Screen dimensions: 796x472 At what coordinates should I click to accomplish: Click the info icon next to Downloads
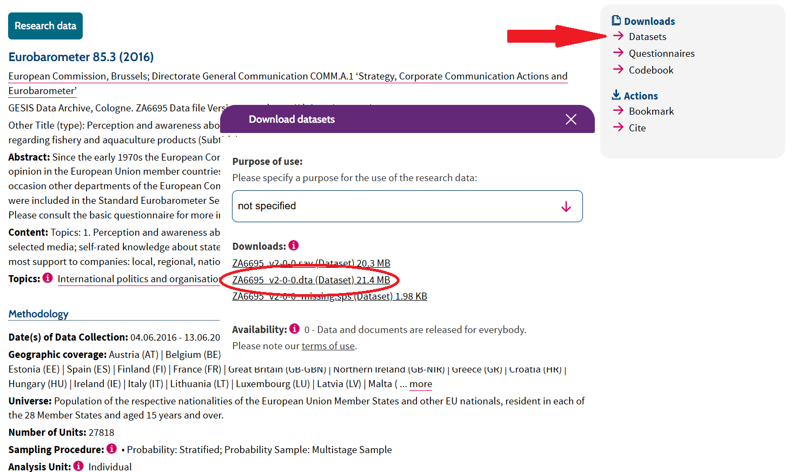pyautogui.click(x=294, y=245)
